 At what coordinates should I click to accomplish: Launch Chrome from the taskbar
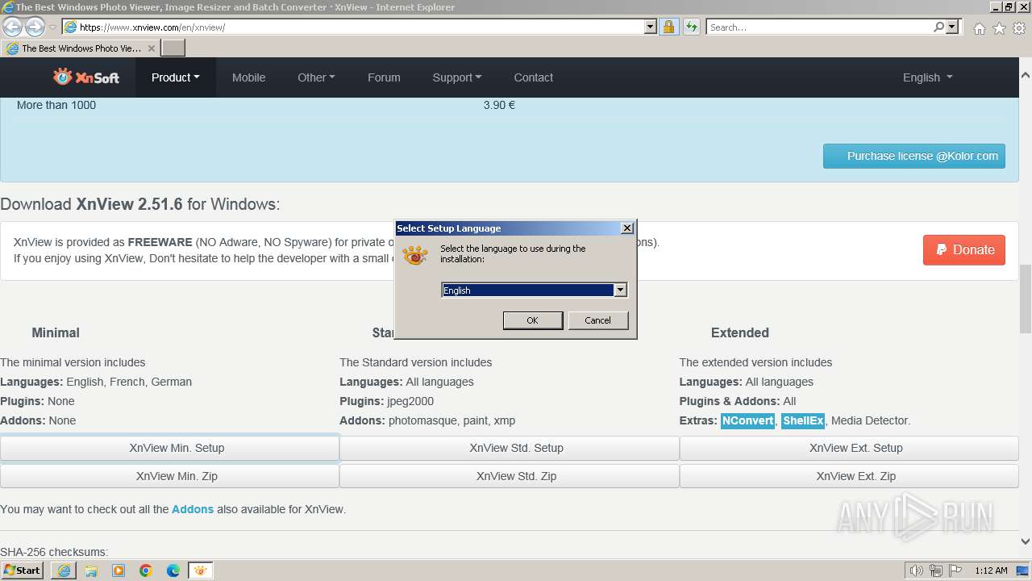(146, 571)
